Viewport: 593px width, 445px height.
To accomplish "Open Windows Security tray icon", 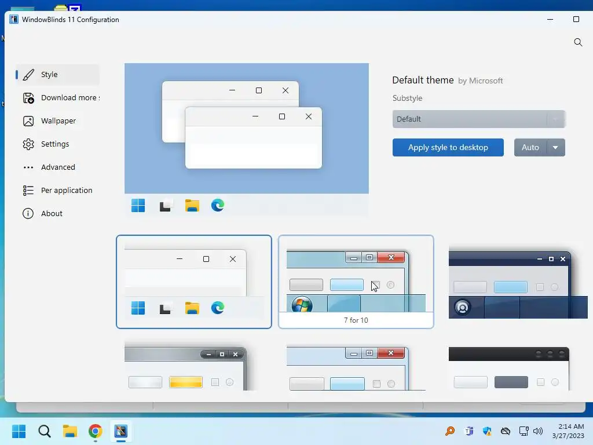I will click(x=487, y=431).
